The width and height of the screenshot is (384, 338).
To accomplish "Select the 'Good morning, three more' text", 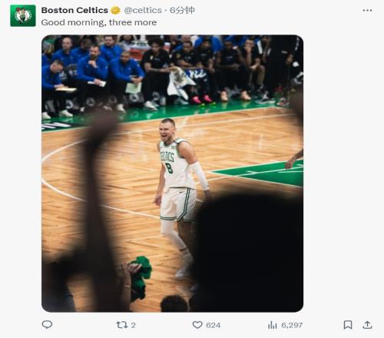I will click(99, 22).
